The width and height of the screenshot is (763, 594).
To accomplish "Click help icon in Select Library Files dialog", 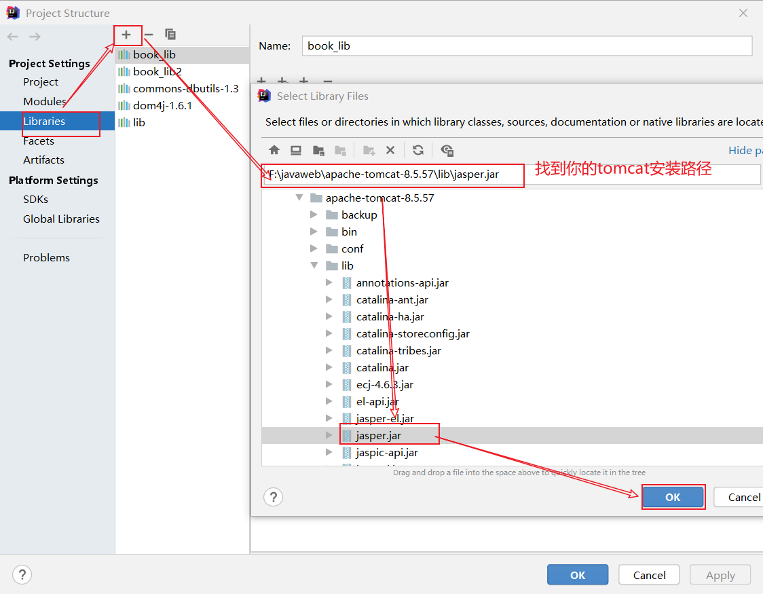I will (x=274, y=497).
